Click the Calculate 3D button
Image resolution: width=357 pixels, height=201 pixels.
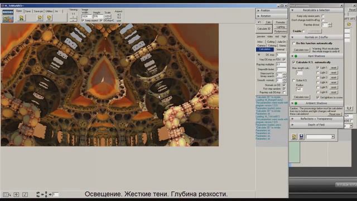264,28
